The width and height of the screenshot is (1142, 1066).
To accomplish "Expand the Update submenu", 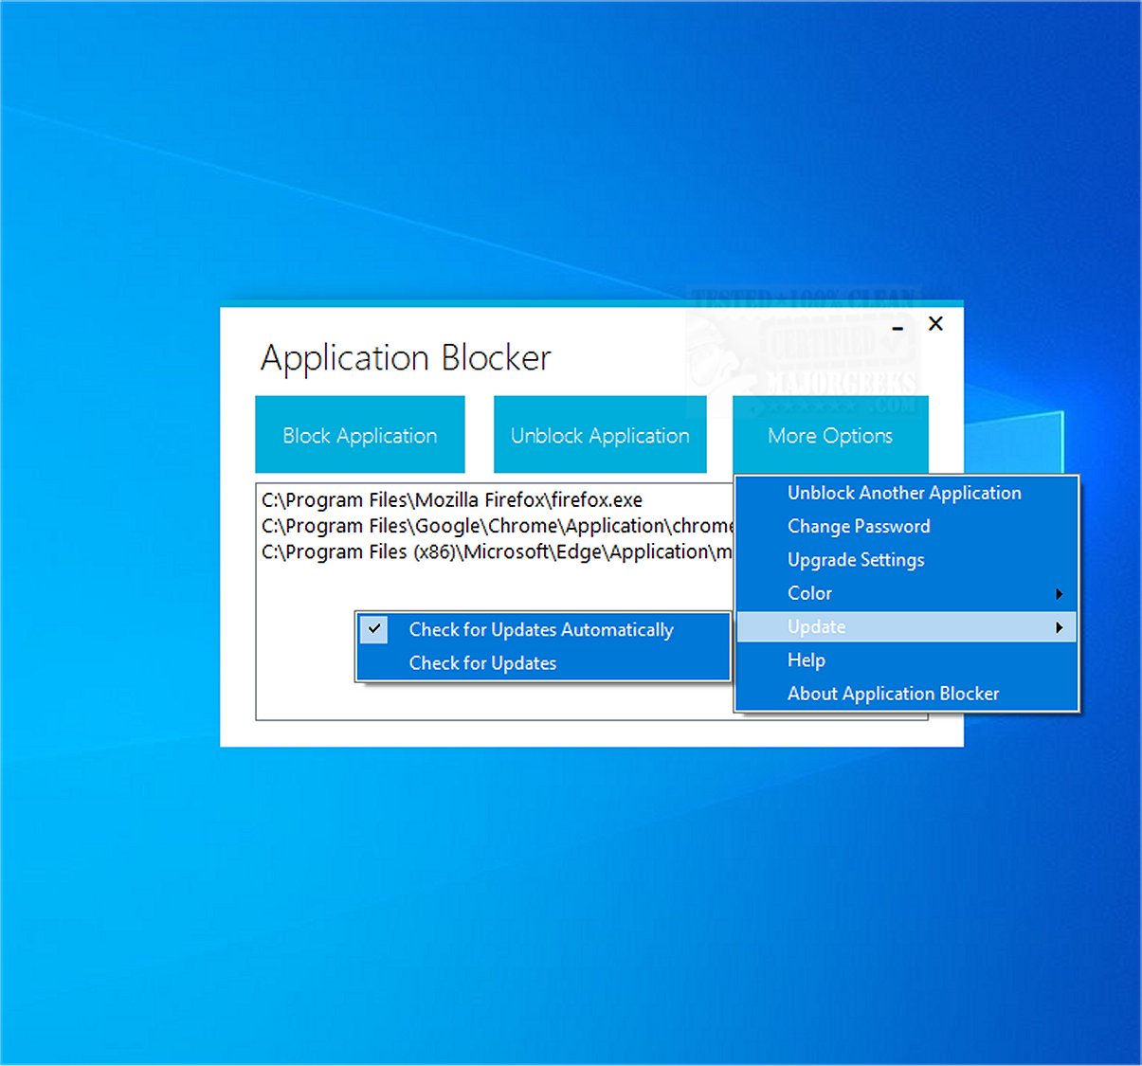I will click(907, 627).
